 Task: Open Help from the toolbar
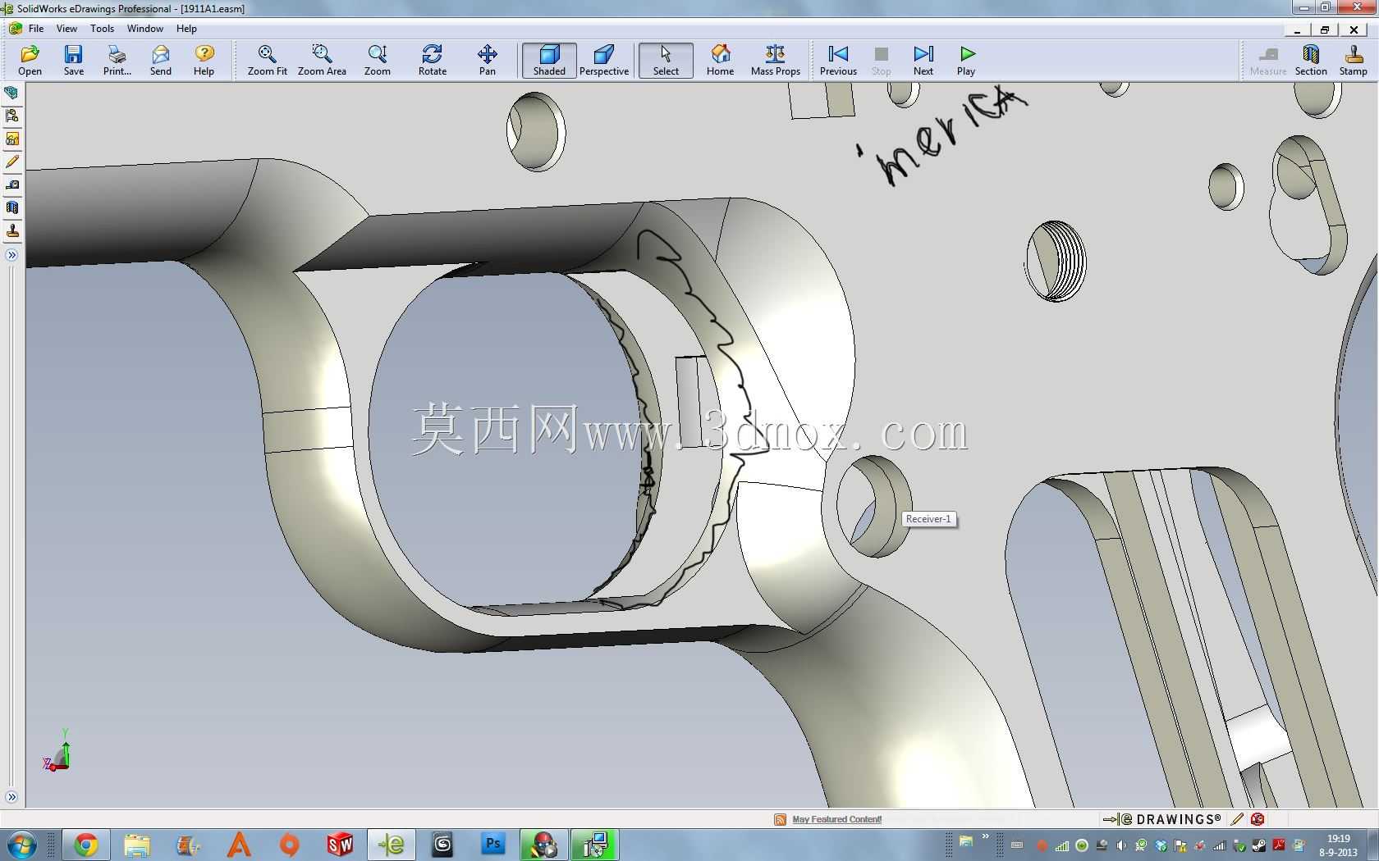204,60
